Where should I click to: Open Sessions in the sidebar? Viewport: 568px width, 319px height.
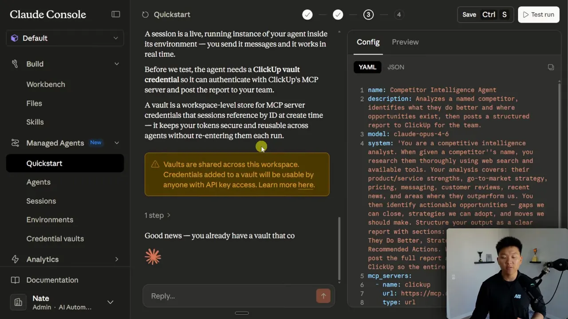pyautogui.click(x=41, y=201)
